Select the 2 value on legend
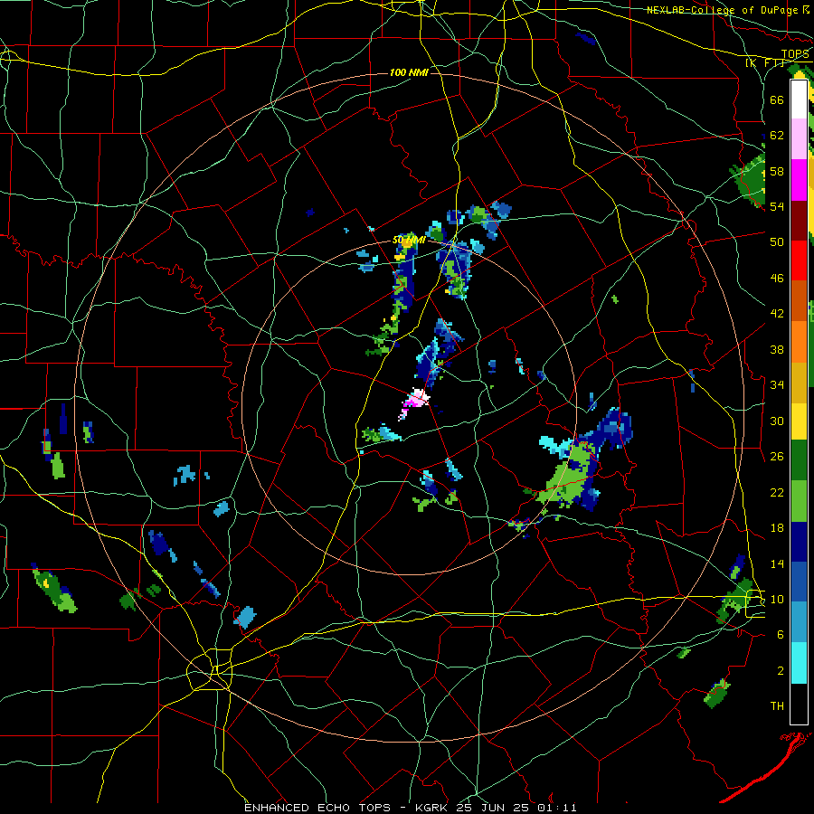 click(x=781, y=671)
